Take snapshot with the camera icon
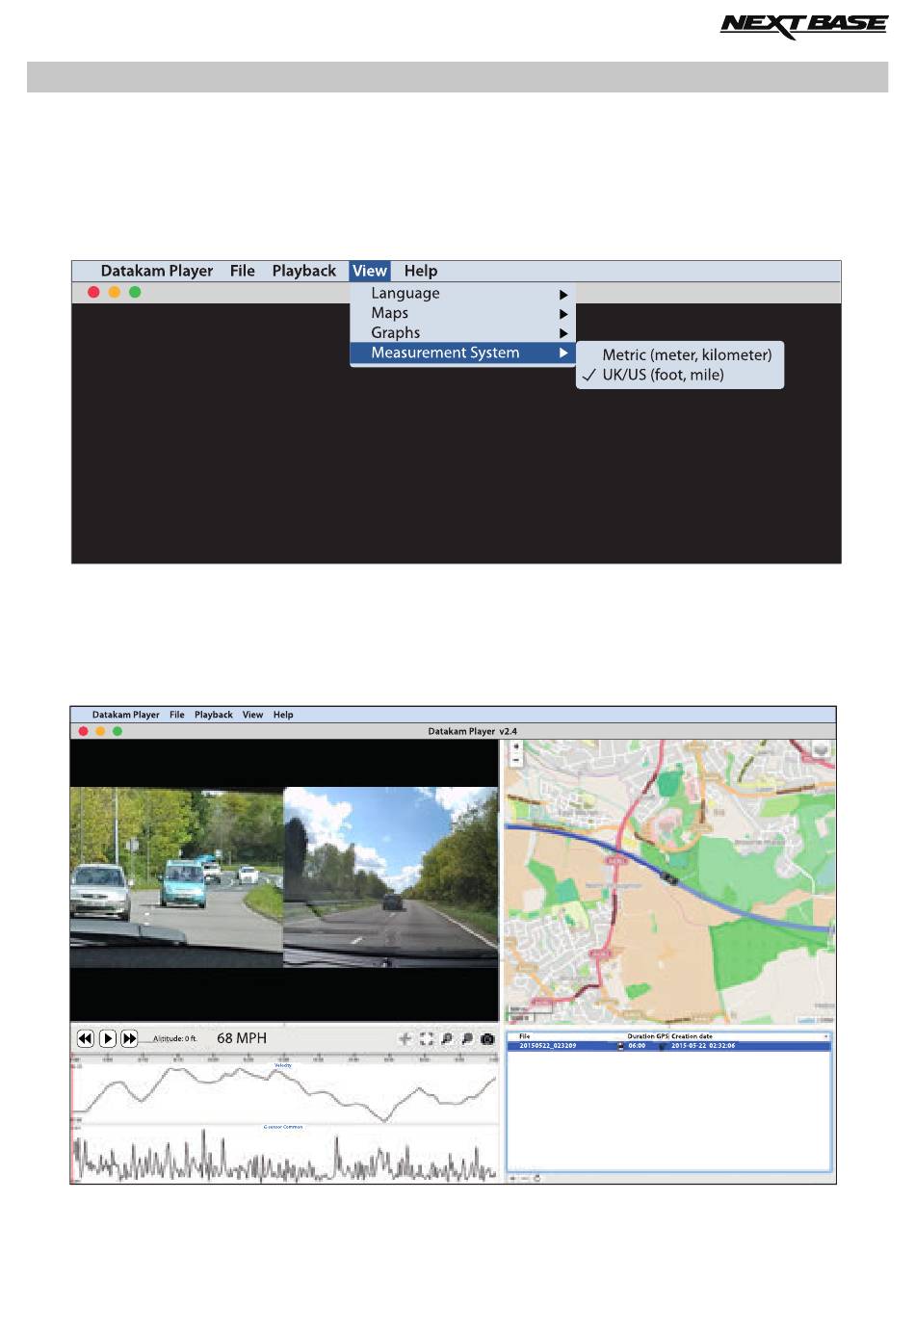 click(x=487, y=1038)
